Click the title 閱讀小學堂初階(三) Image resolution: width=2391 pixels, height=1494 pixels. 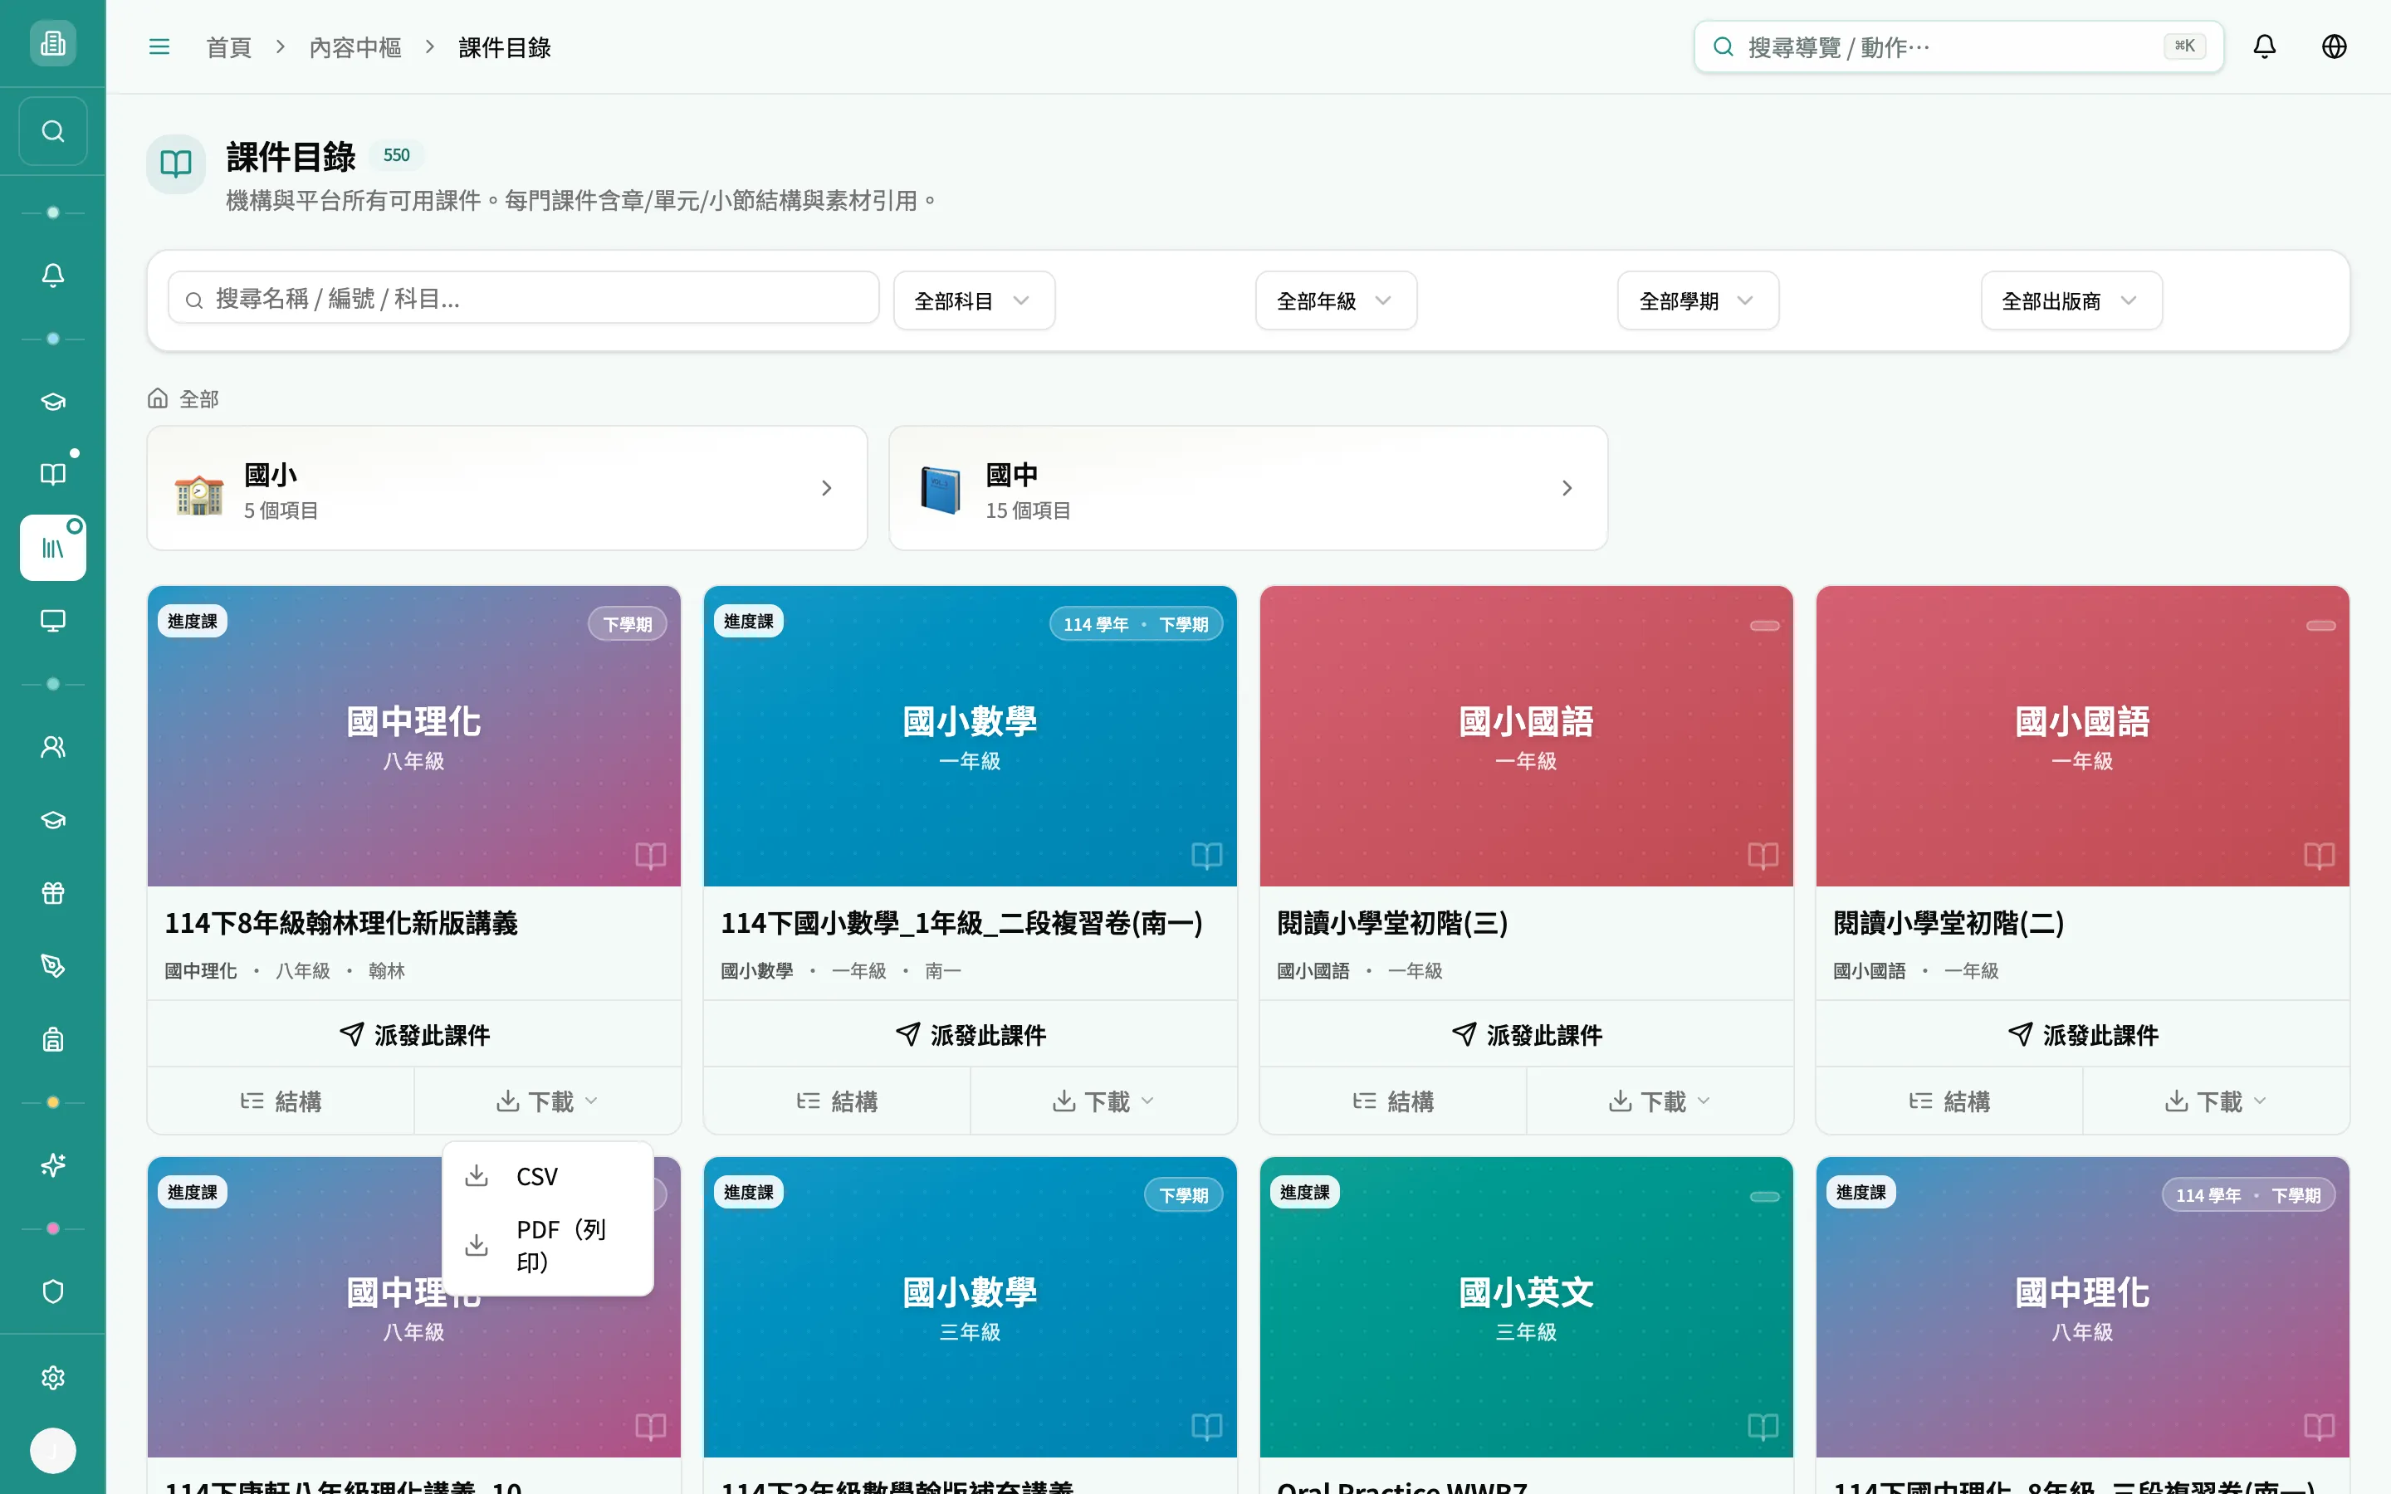coord(1392,922)
